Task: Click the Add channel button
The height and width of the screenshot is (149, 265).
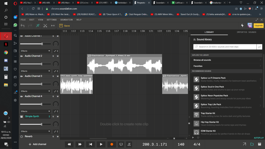Action: (x=38, y=144)
